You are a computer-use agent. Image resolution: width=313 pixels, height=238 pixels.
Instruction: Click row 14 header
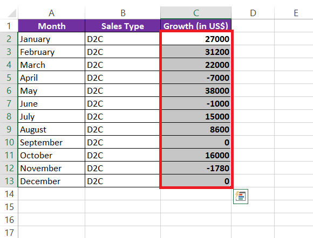coord(9,194)
